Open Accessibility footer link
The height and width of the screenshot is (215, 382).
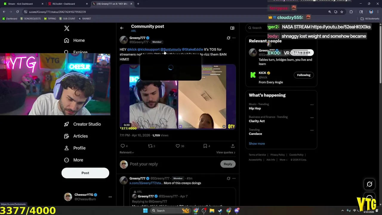click(x=255, y=160)
